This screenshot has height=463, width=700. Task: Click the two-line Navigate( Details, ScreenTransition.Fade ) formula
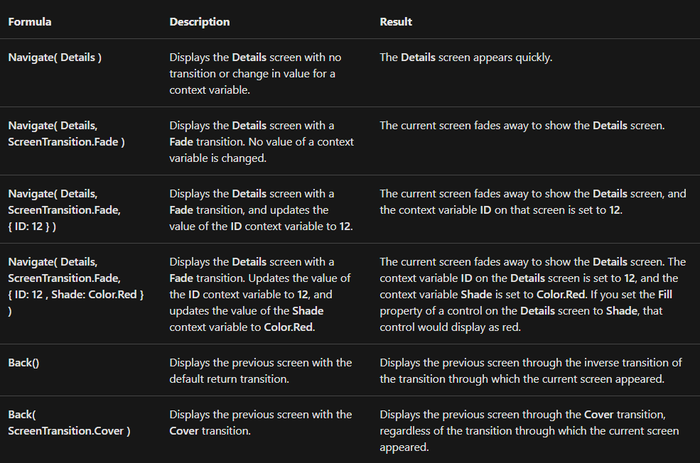point(66,134)
